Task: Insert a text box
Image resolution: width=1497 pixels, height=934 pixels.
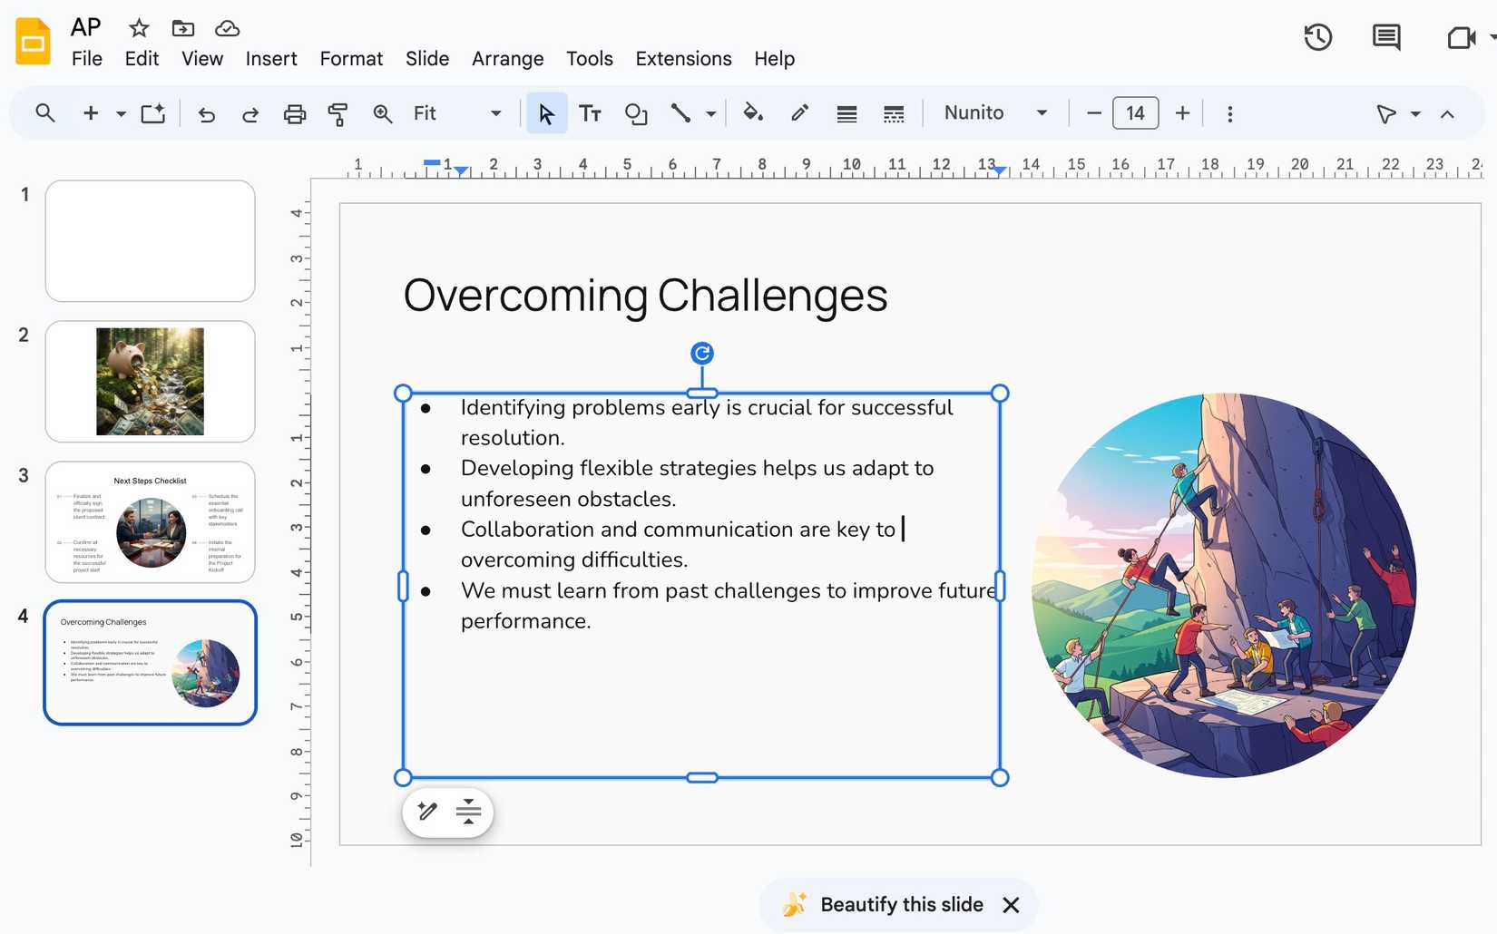Action: pyautogui.click(x=590, y=113)
